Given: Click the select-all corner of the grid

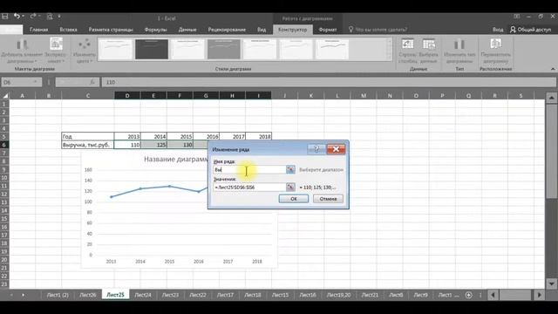Looking at the screenshot, I should (x=5, y=95).
